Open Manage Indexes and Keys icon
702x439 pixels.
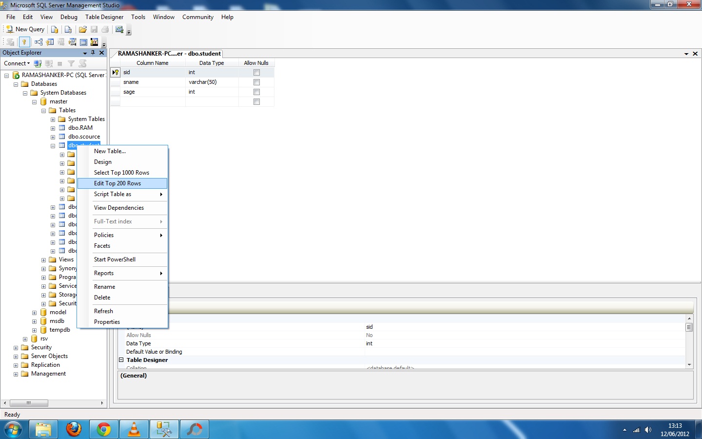[x=50, y=42]
